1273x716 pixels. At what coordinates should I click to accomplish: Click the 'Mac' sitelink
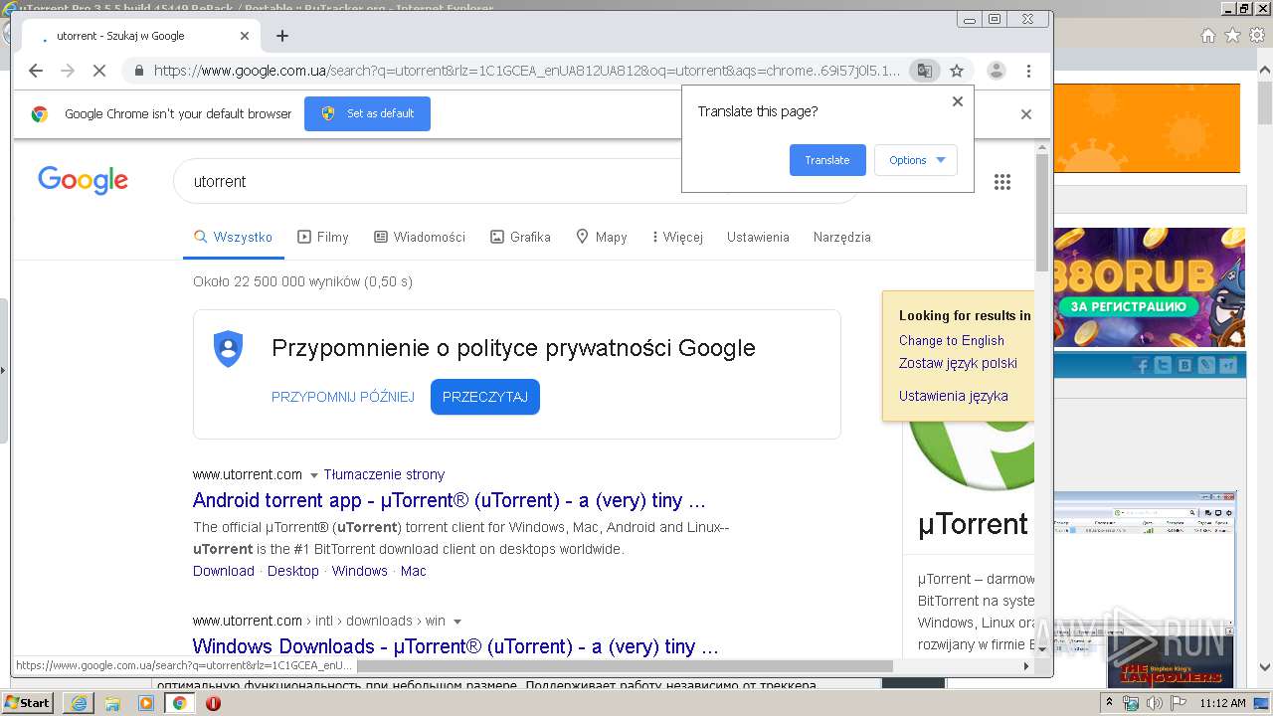[414, 571]
